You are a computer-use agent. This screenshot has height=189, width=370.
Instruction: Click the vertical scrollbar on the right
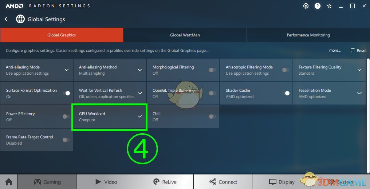point(368,115)
